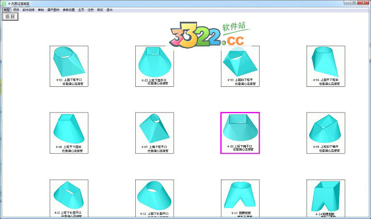
Task: Select shape 4-03 tilted round top
Action: pyautogui.click(x=240, y=66)
